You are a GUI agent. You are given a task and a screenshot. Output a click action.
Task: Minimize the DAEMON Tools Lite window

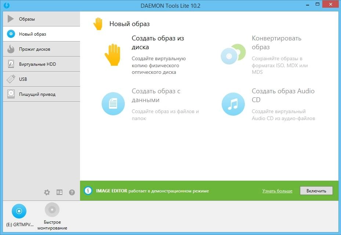click(308, 5)
